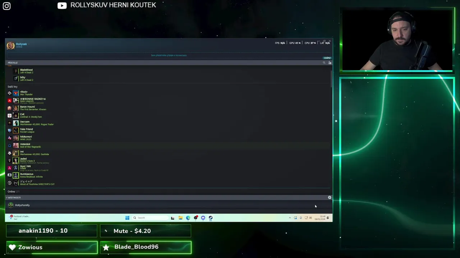The height and width of the screenshot is (258, 460).
Task: Expand the Online friends group
Action: coord(13,192)
